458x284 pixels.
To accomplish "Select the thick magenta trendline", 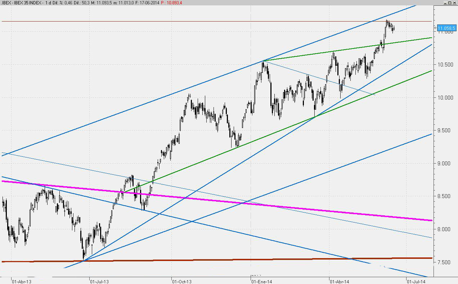I will coord(252,203).
